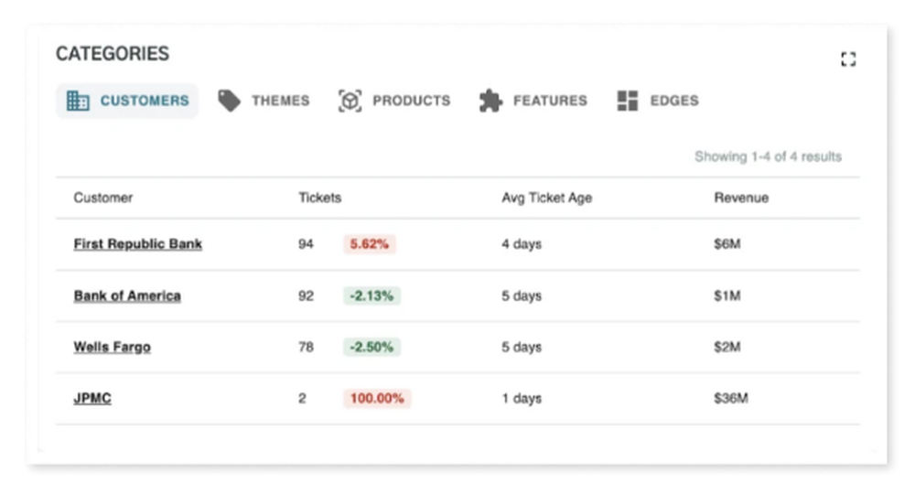Click the Customer column header
Viewport: 915px width, 494px height.
[x=102, y=198]
